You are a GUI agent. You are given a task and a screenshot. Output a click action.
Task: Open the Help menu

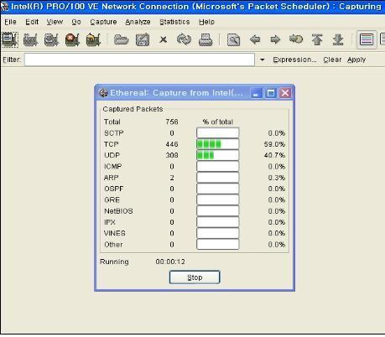[206, 22]
